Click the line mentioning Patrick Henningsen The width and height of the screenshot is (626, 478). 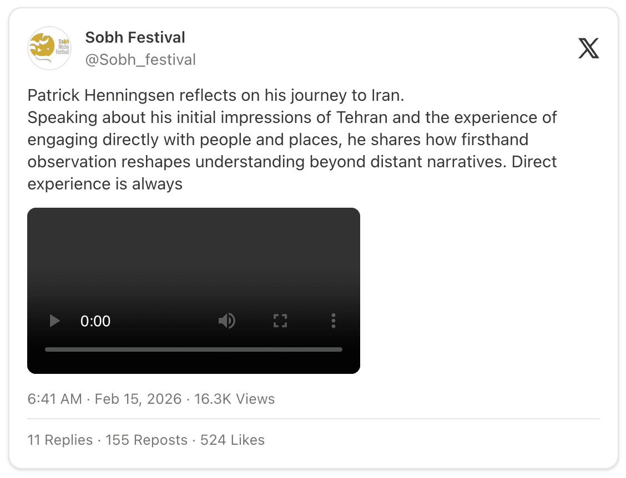(216, 96)
